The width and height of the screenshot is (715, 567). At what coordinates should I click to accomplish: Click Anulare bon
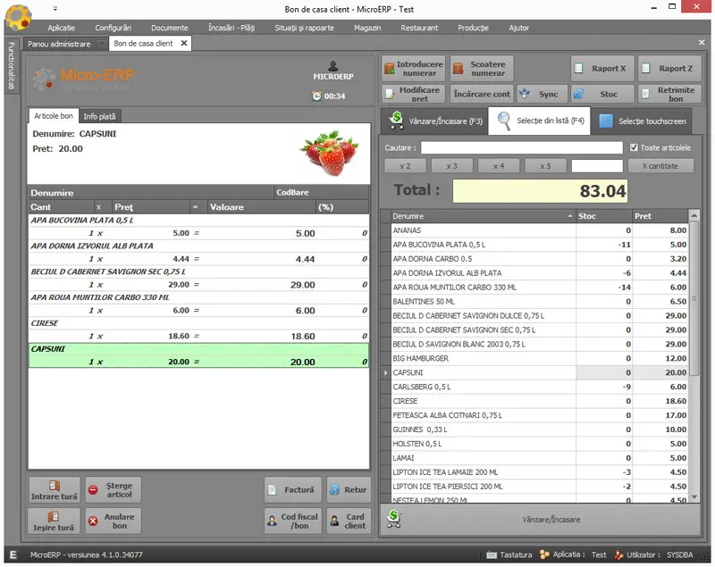click(114, 521)
